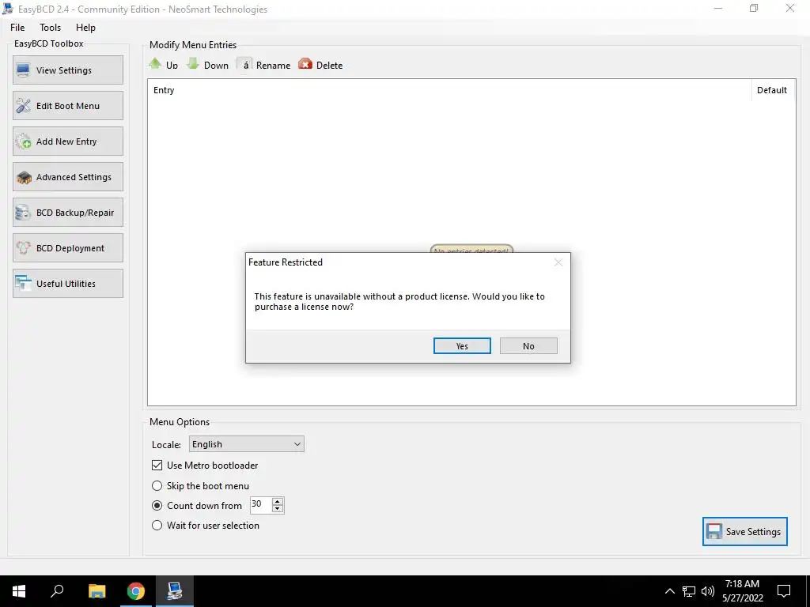Open the Edit Boot Menu section
810x607 pixels.
[x=68, y=106]
